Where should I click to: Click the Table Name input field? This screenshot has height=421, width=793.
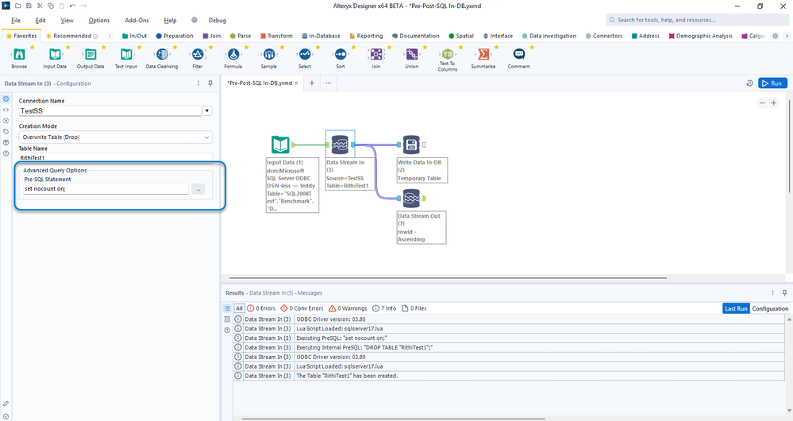(x=115, y=157)
